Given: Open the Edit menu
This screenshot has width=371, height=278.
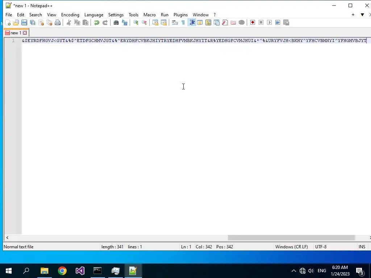Looking at the screenshot, I should 21,14.
